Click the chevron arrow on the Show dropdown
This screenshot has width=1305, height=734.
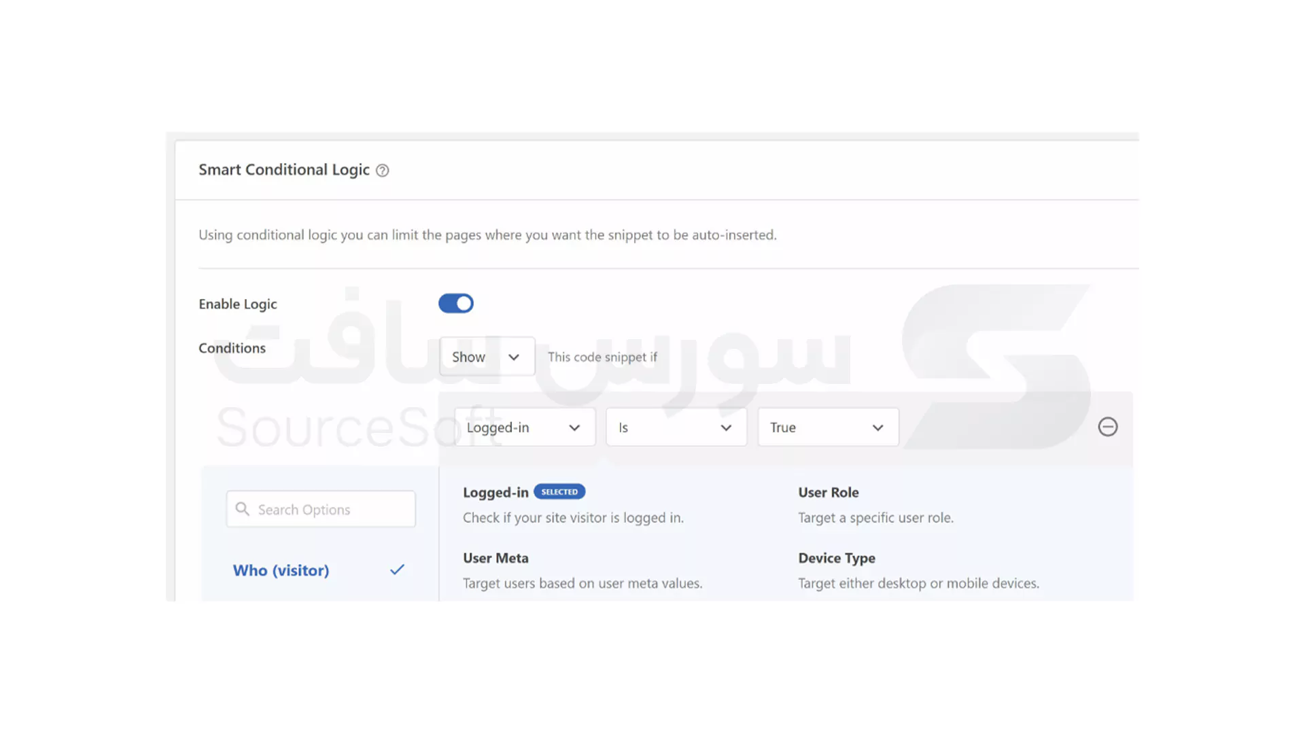point(515,356)
